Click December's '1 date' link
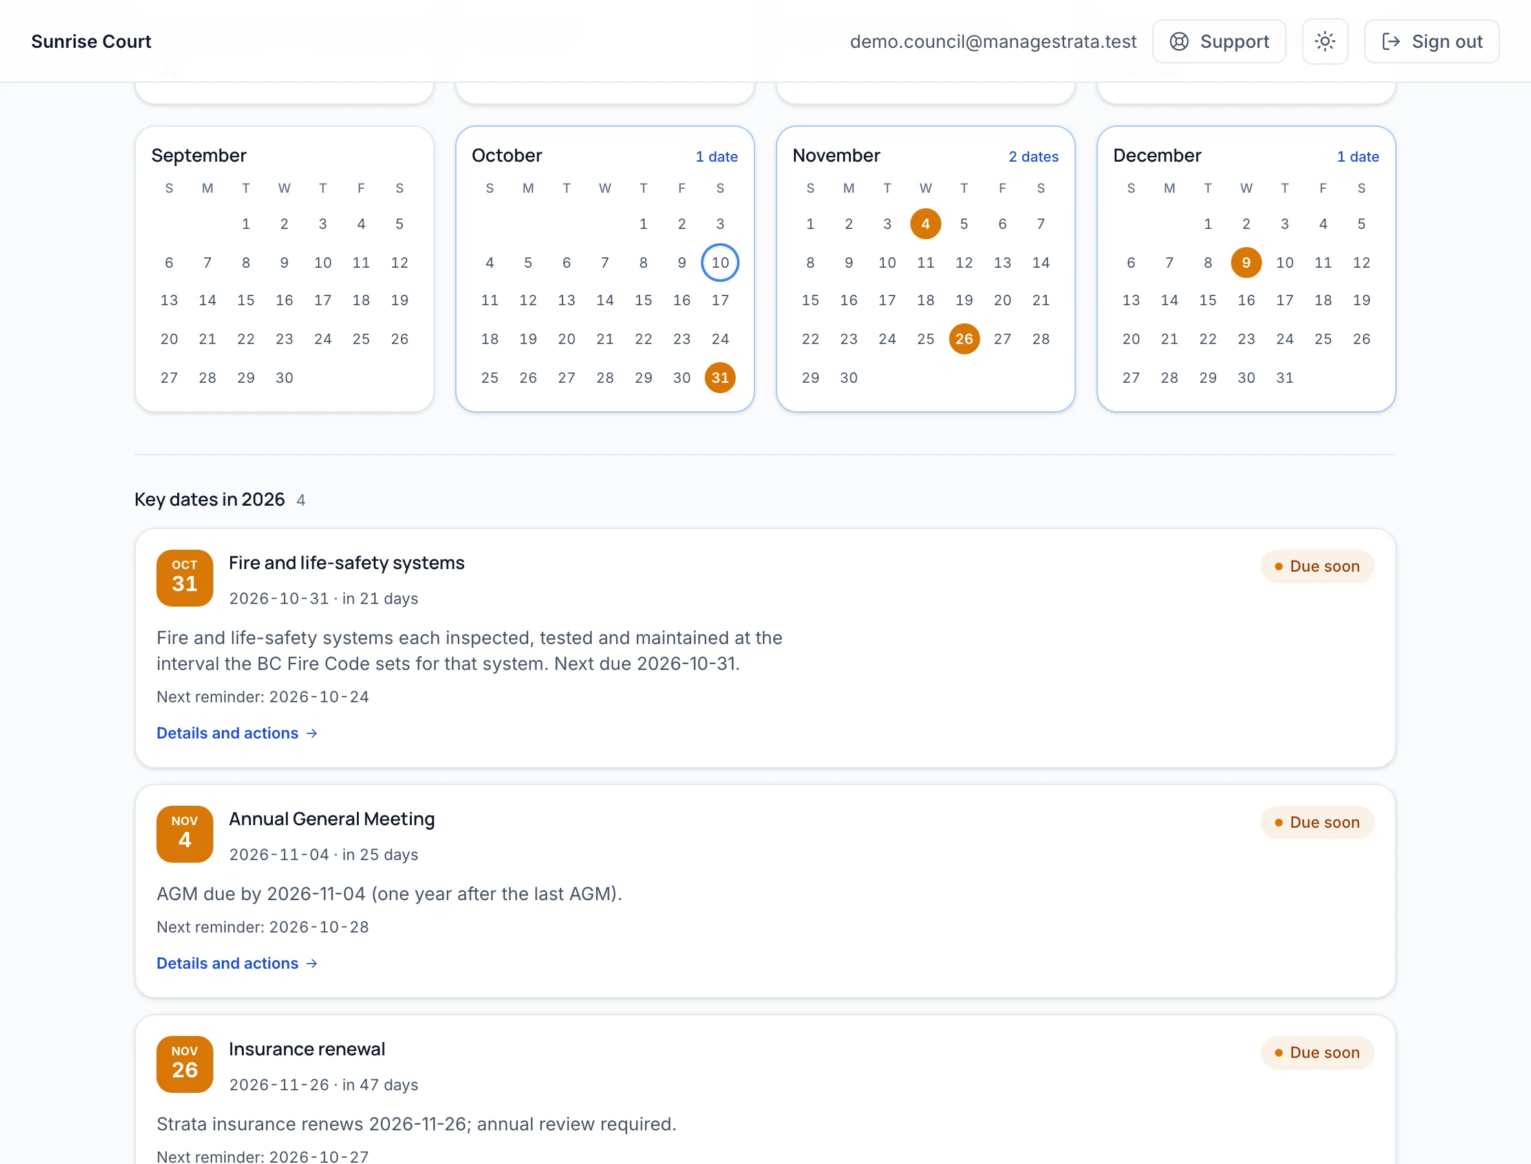 coord(1357,156)
